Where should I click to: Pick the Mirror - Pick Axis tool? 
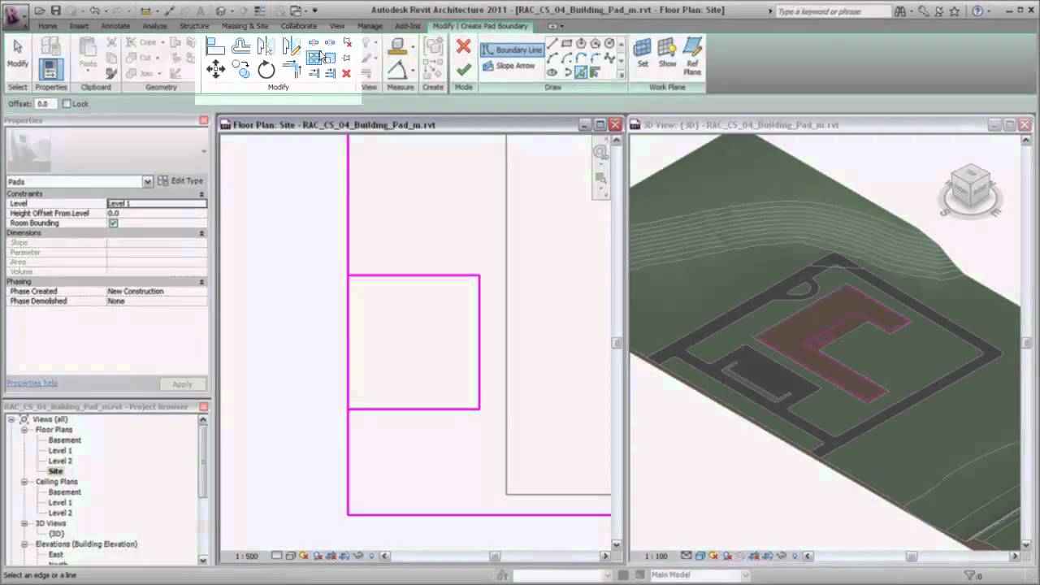266,47
